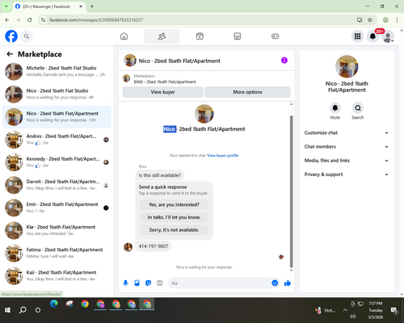Open the sticker picker icon
The image size is (404, 323).
click(148, 283)
